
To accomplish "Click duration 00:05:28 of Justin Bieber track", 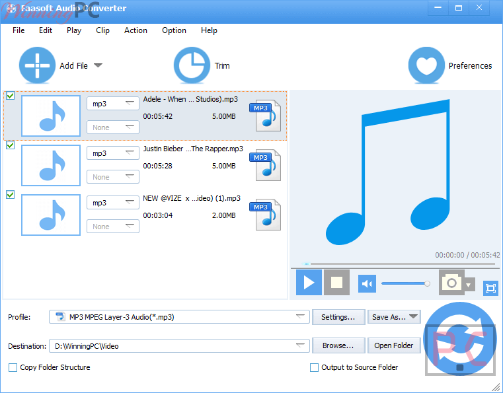I will click(x=157, y=166).
